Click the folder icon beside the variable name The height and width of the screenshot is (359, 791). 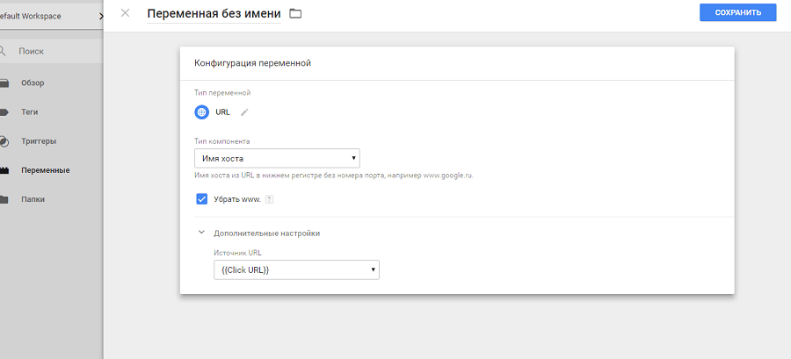coord(295,13)
